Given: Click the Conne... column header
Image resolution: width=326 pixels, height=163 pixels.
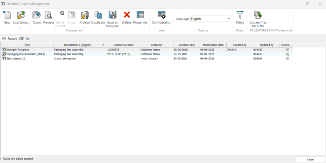Looking at the screenshot, I should click(286, 45).
